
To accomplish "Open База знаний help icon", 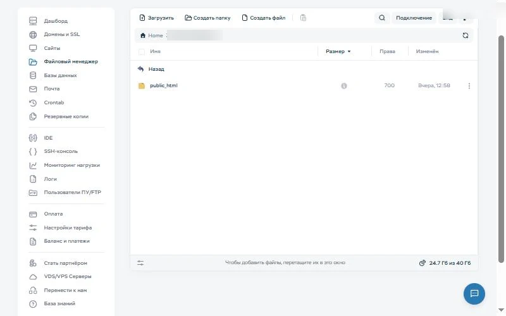I will tap(33, 304).
